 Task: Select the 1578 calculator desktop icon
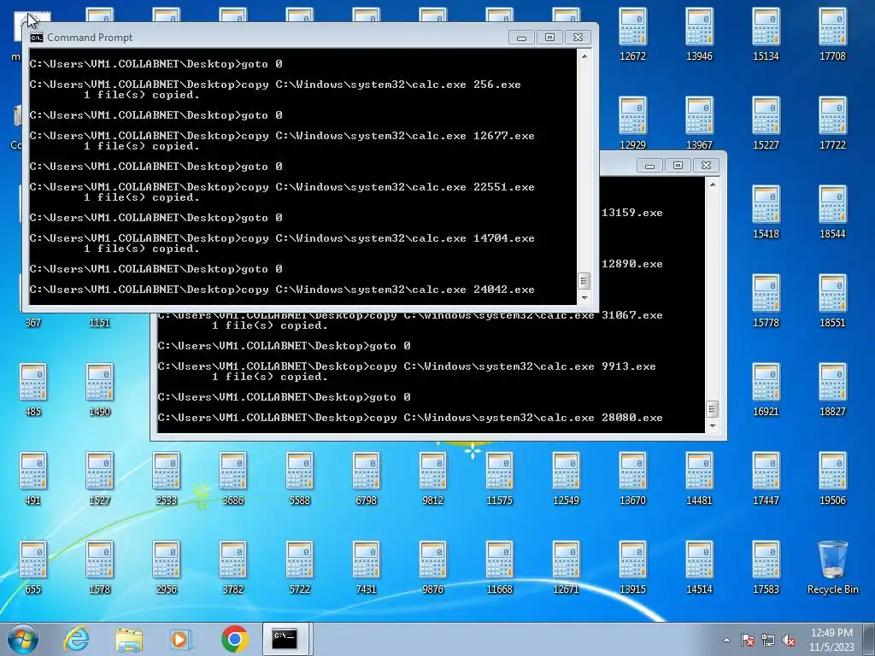click(99, 567)
